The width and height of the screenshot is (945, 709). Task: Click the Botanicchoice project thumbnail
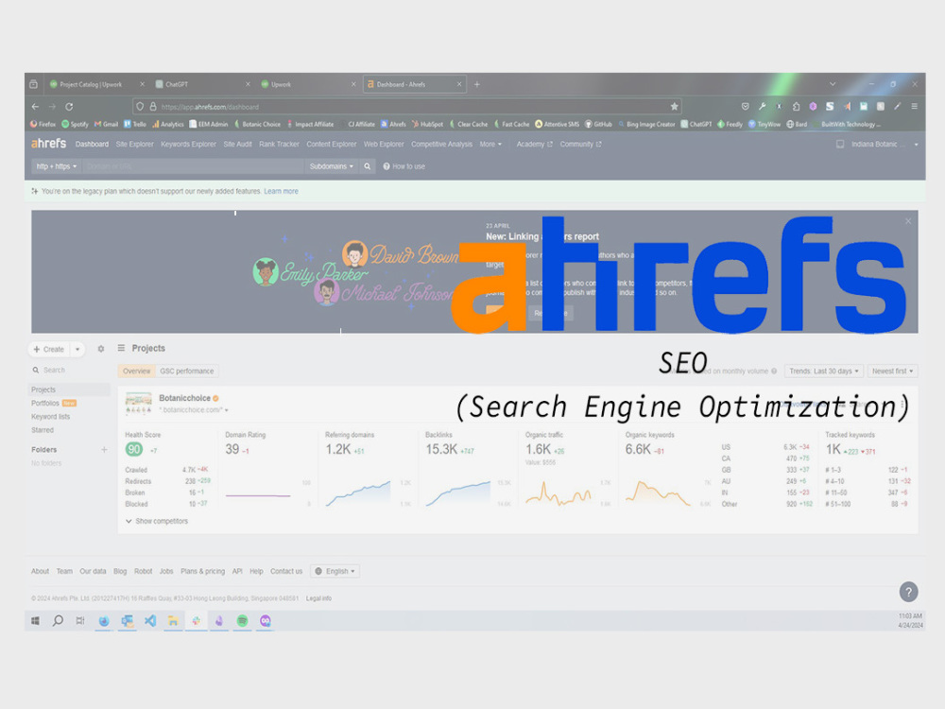(138, 403)
